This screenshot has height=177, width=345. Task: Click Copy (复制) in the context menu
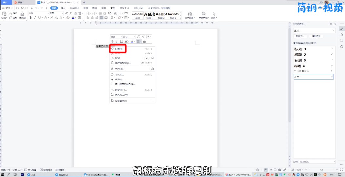pyautogui.click(x=118, y=49)
